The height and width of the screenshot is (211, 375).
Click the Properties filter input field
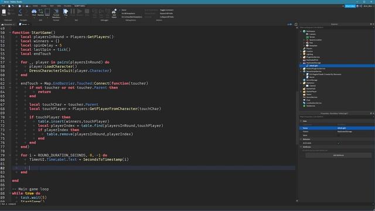click(x=336, y=117)
